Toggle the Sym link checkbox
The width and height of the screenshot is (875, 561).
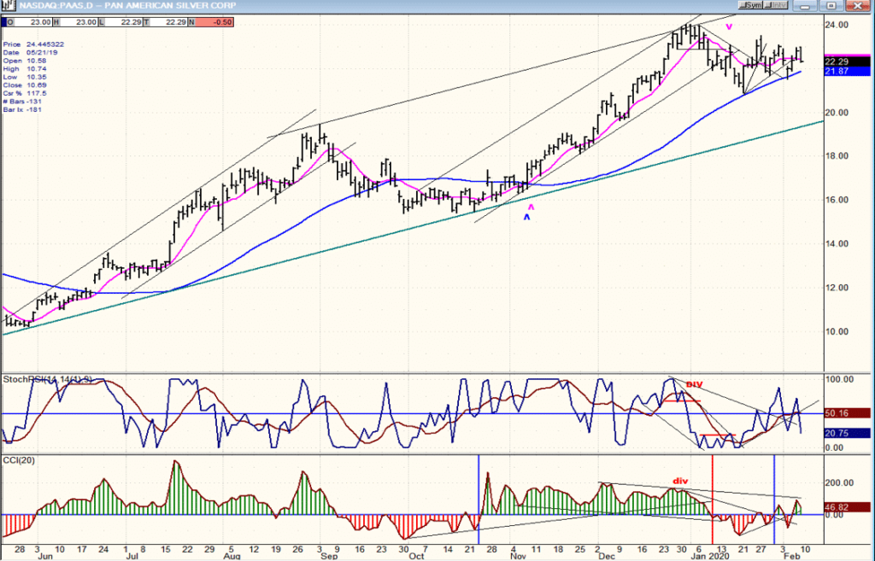[x=750, y=5]
